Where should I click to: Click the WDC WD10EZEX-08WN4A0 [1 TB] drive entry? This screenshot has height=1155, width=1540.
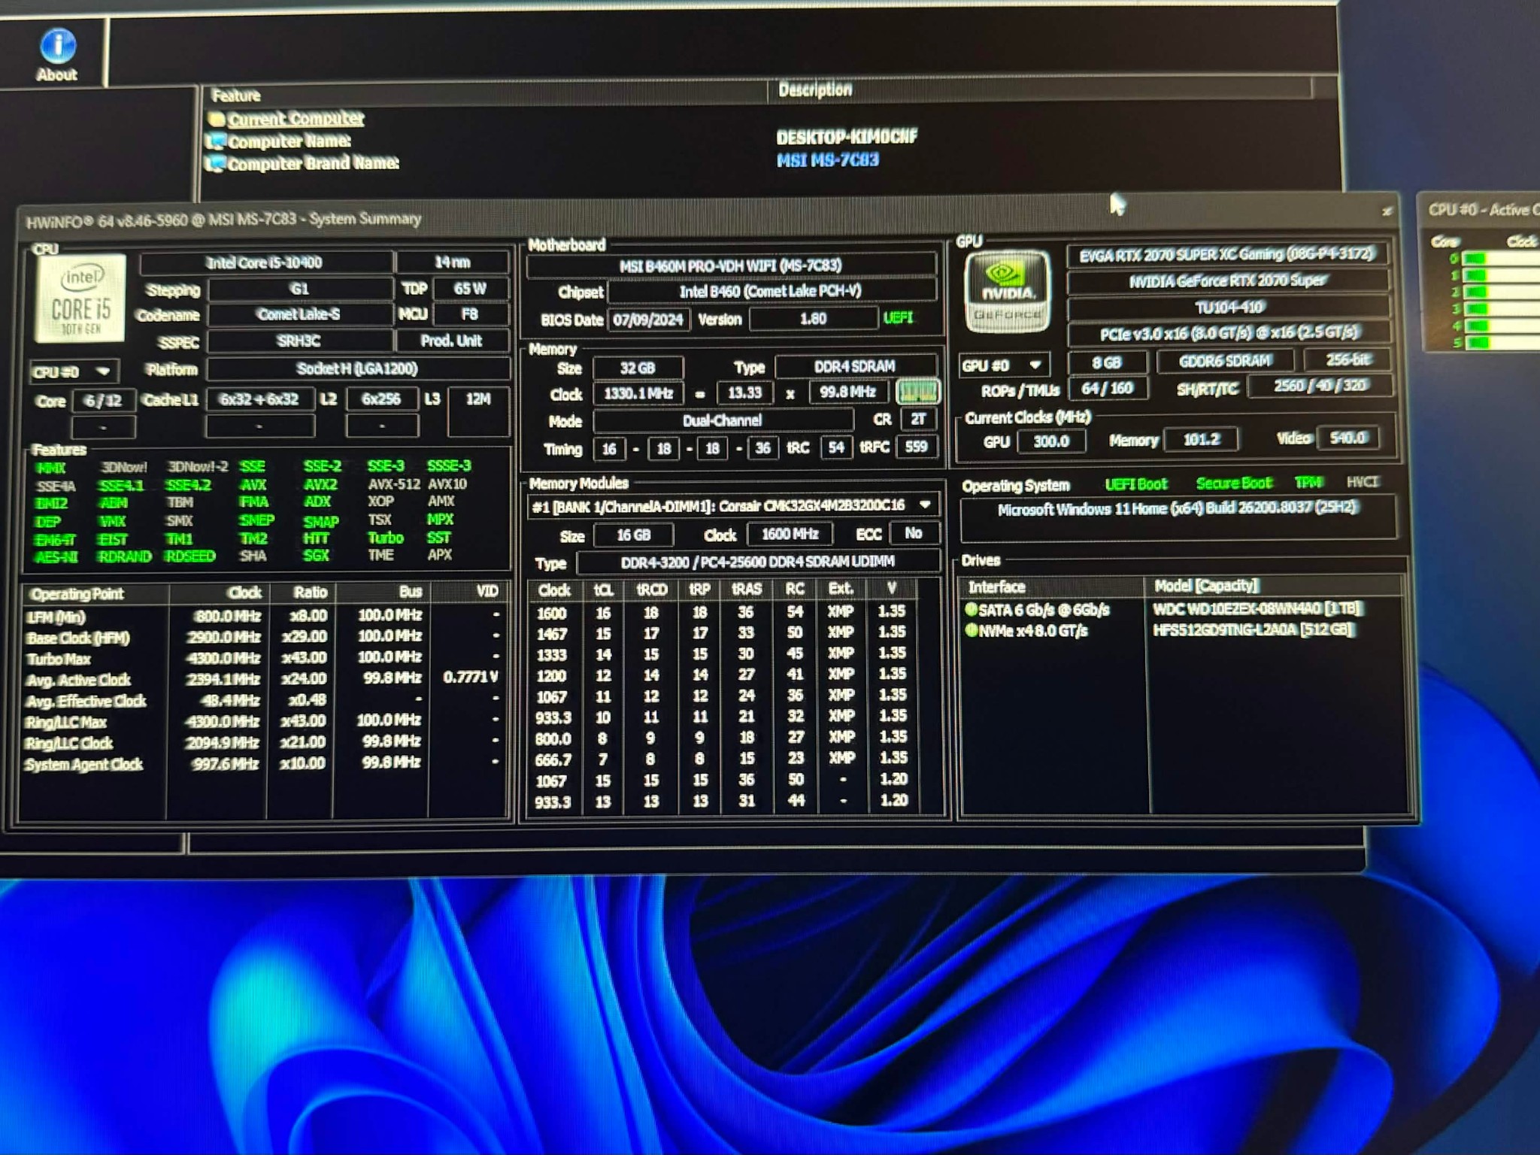tap(1258, 608)
